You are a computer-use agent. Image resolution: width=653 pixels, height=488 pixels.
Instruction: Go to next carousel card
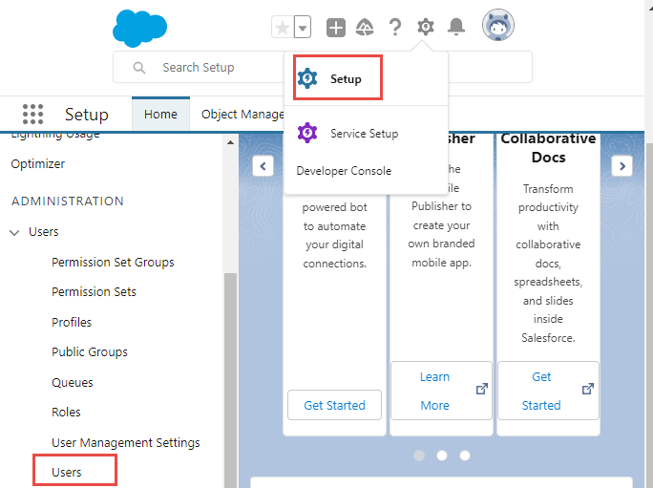click(622, 166)
